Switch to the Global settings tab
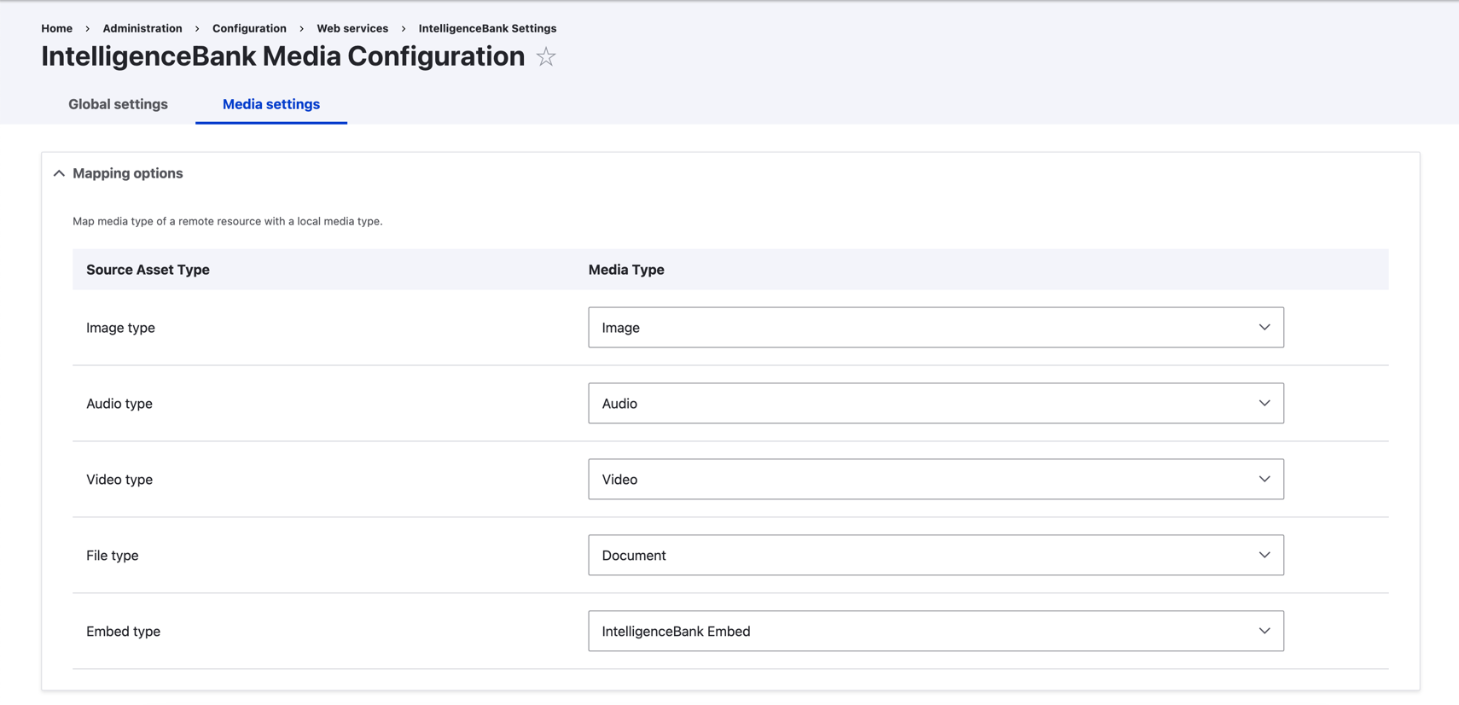This screenshot has width=1459, height=705. click(118, 104)
